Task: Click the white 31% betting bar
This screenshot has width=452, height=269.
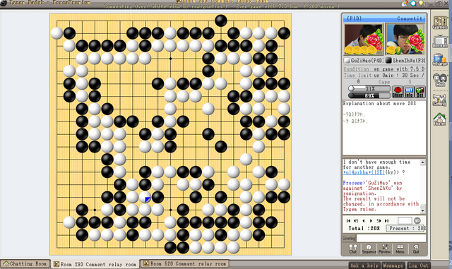Action: coord(369,88)
